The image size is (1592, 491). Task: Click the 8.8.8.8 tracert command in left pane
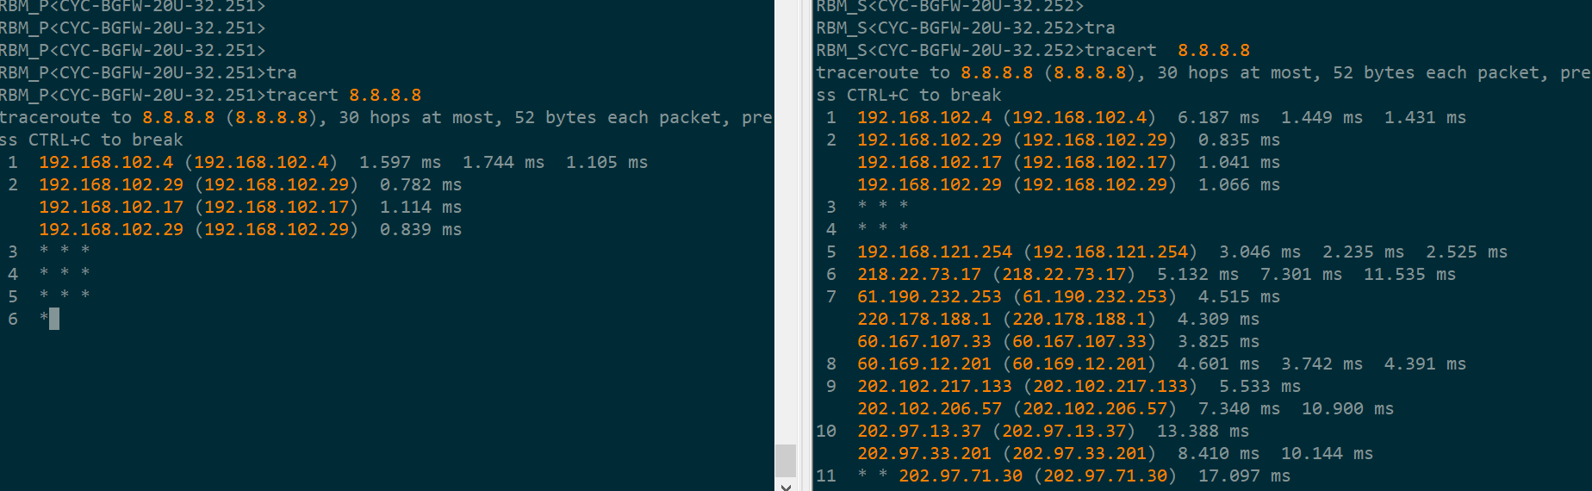(385, 96)
